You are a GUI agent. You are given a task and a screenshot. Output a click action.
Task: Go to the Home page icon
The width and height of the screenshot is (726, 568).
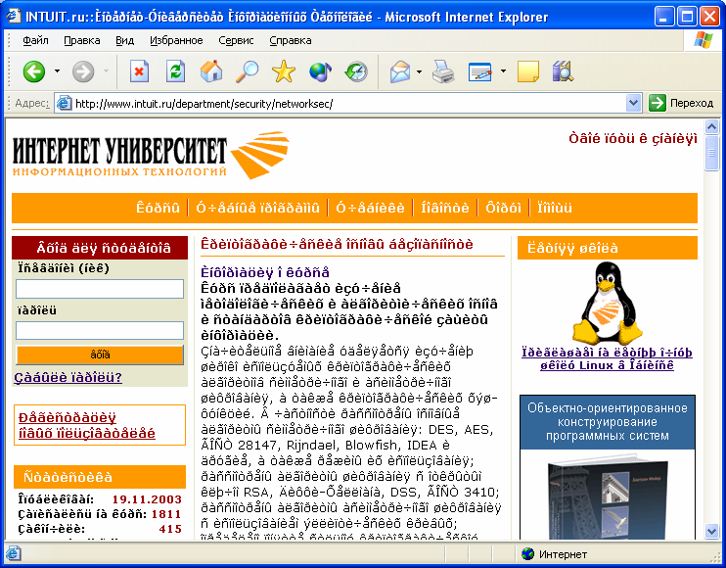point(211,71)
